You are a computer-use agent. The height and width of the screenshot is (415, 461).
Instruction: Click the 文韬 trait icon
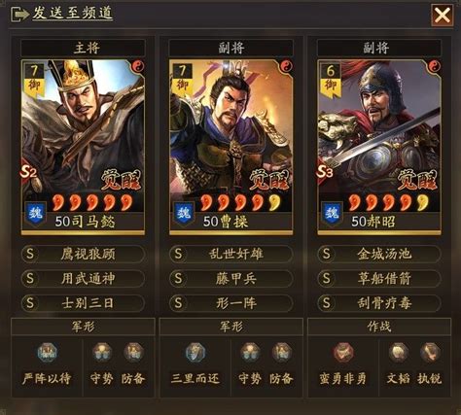399,353
